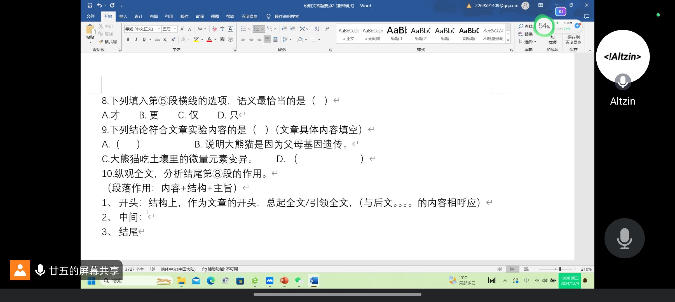Open the font size dropdown showing 五号
This screenshot has height=302, width=675.
175,29
